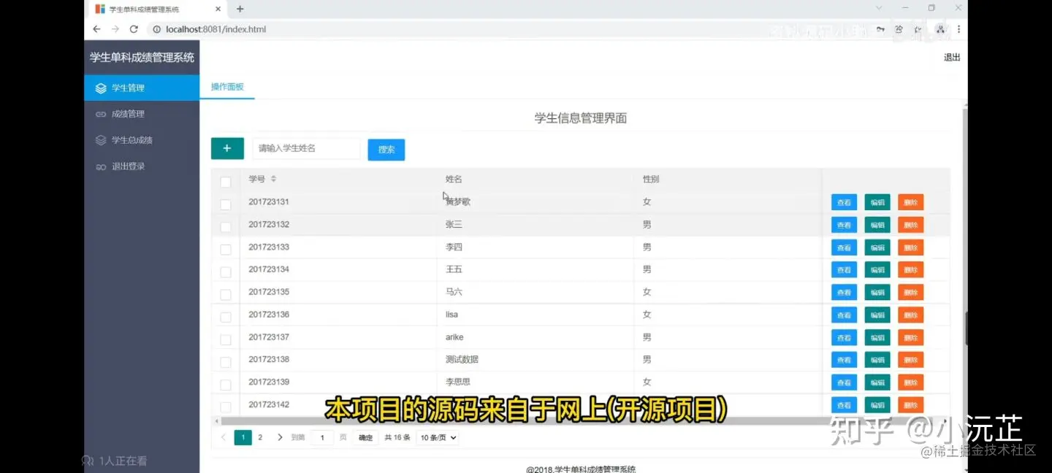1052x473 pixels.
Task: Click student number 201723138
Action: click(x=269, y=360)
